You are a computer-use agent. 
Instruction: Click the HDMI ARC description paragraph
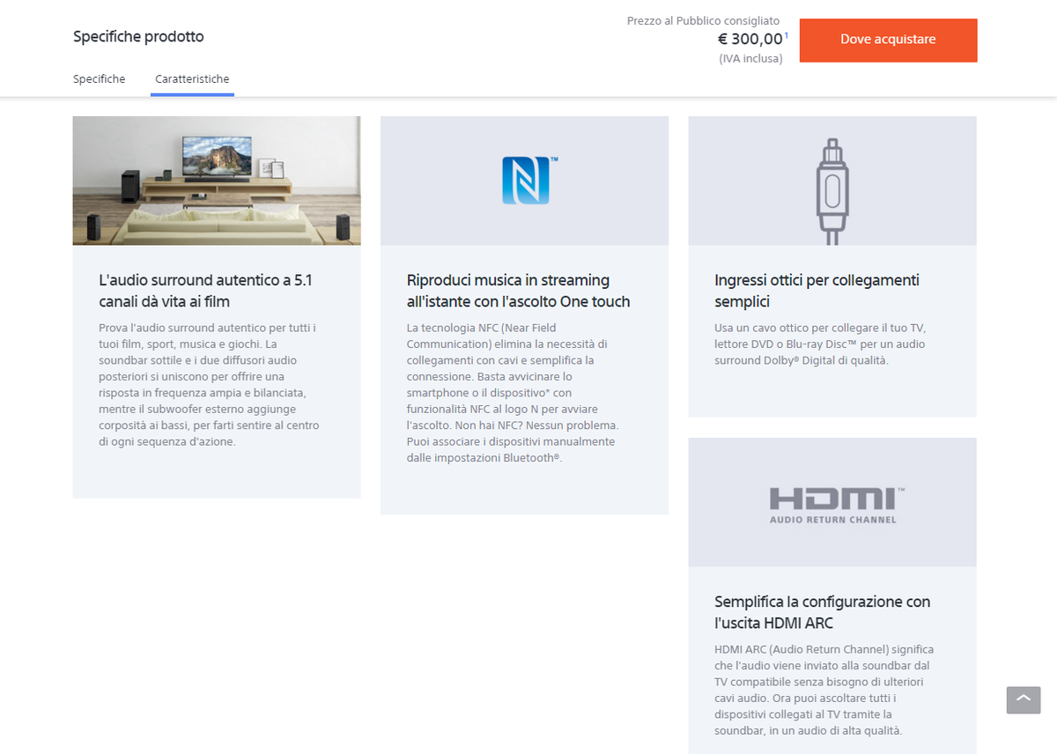tap(824, 690)
